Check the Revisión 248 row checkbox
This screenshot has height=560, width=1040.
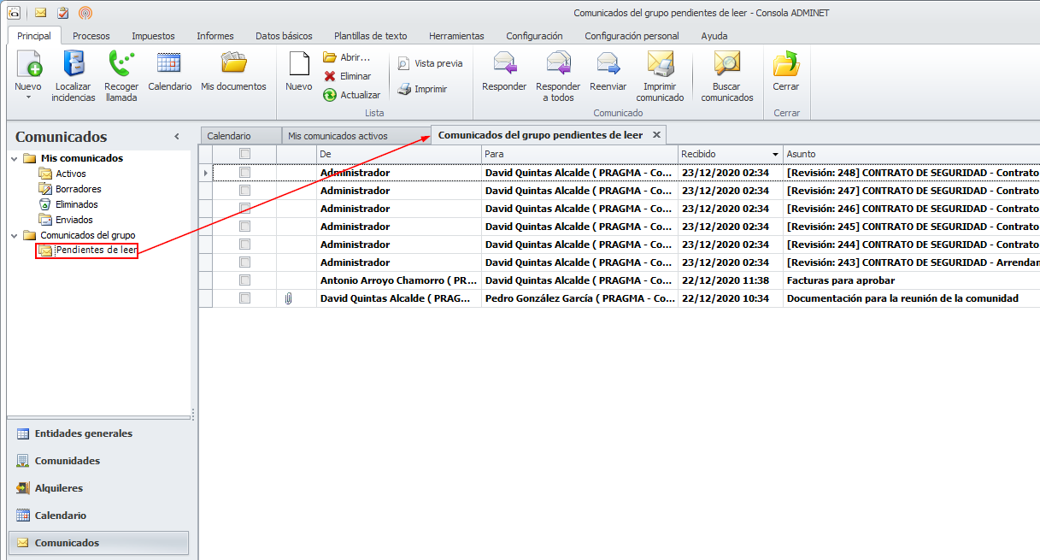pos(244,173)
